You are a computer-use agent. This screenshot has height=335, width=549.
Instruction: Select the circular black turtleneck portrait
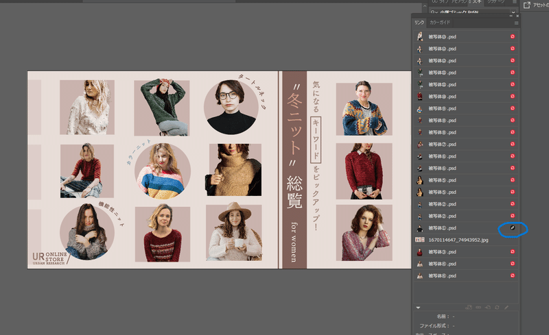pos(231,107)
